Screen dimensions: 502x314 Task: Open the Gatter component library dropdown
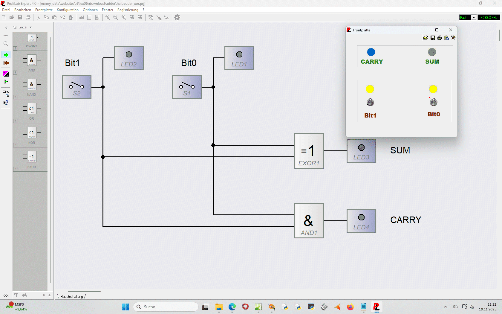coord(30,27)
